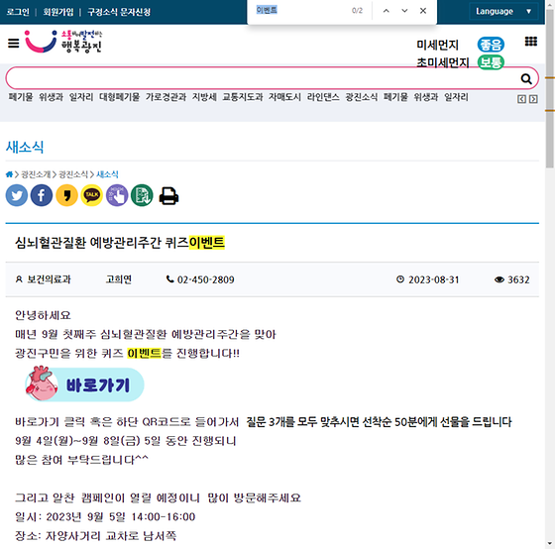This screenshot has width=555, height=549.
Task: Click the author name 고희연
Action: [x=119, y=279]
